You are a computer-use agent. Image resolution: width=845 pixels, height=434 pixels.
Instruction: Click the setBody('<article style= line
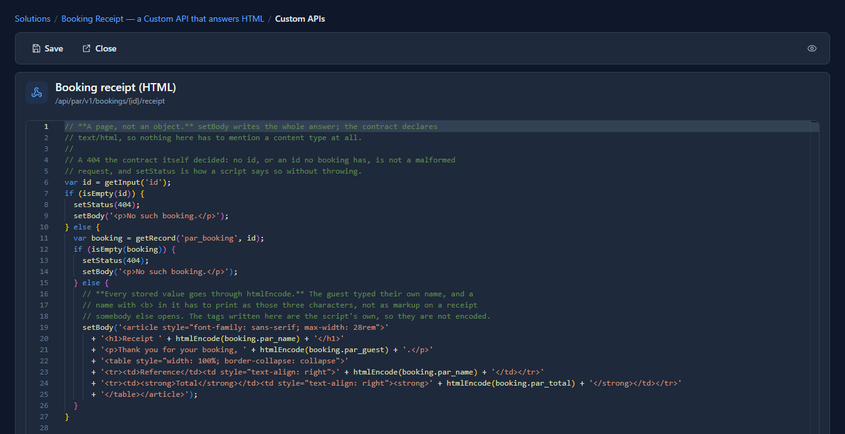pos(235,327)
